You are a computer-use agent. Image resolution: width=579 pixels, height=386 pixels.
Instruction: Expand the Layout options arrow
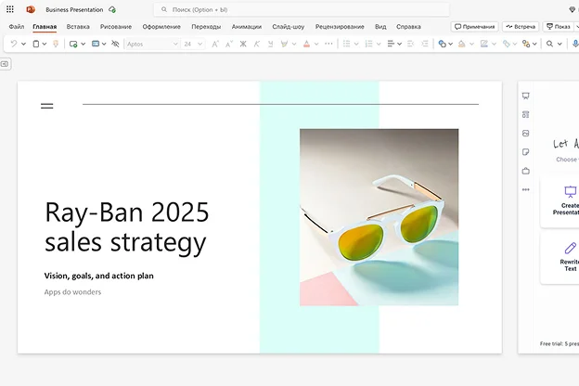pyautogui.click(x=104, y=44)
